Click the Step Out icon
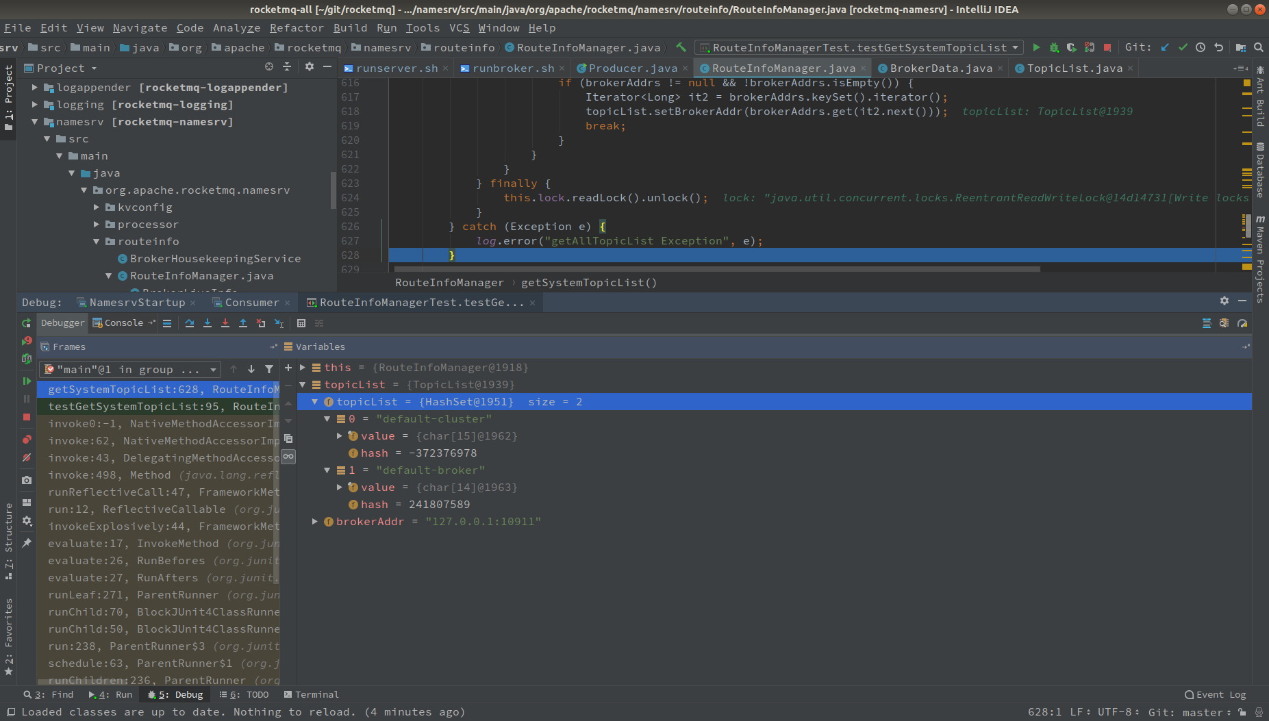The image size is (1269, 721). [x=243, y=323]
